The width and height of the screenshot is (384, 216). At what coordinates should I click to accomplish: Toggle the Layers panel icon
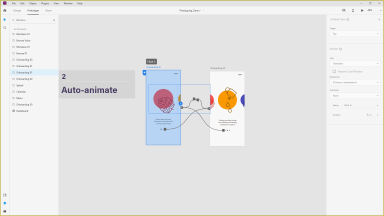(x=5, y=203)
